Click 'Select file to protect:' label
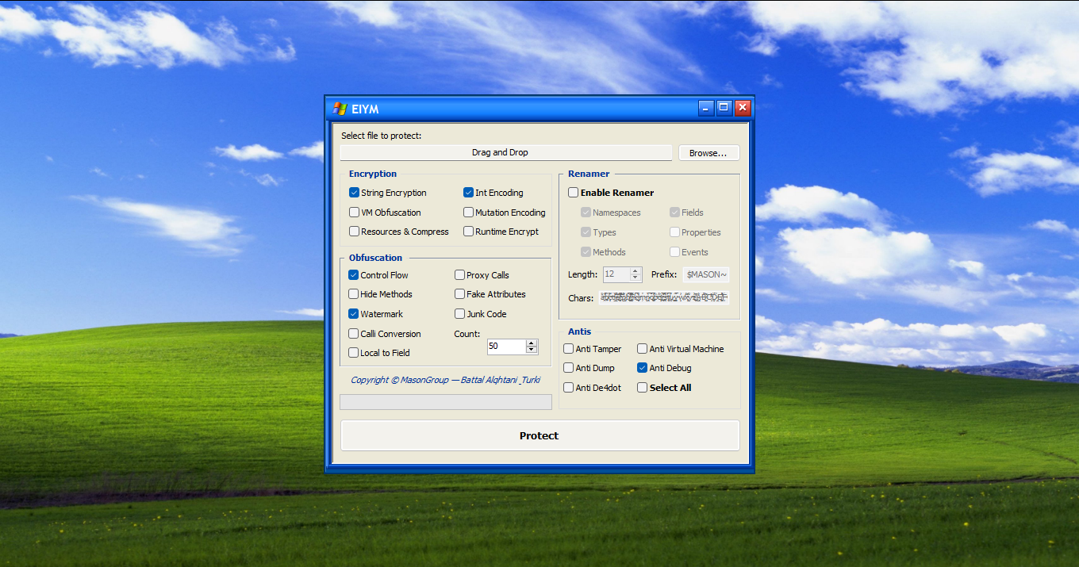Image resolution: width=1079 pixels, height=567 pixels. [382, 136]
